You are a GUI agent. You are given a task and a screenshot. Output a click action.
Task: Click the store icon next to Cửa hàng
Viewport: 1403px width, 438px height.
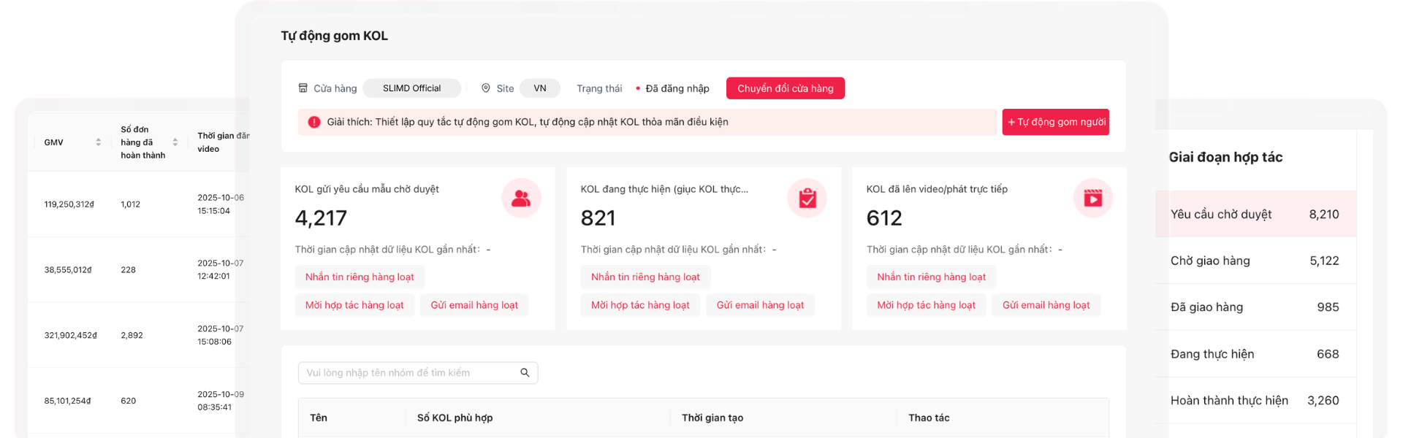[303, 88]
